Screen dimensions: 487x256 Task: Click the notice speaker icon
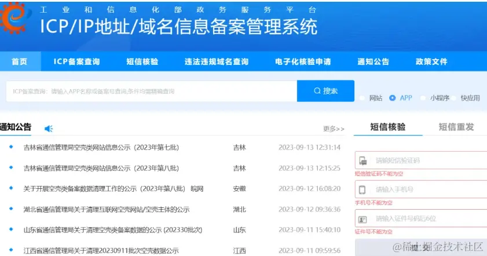(x=49, y=129)
